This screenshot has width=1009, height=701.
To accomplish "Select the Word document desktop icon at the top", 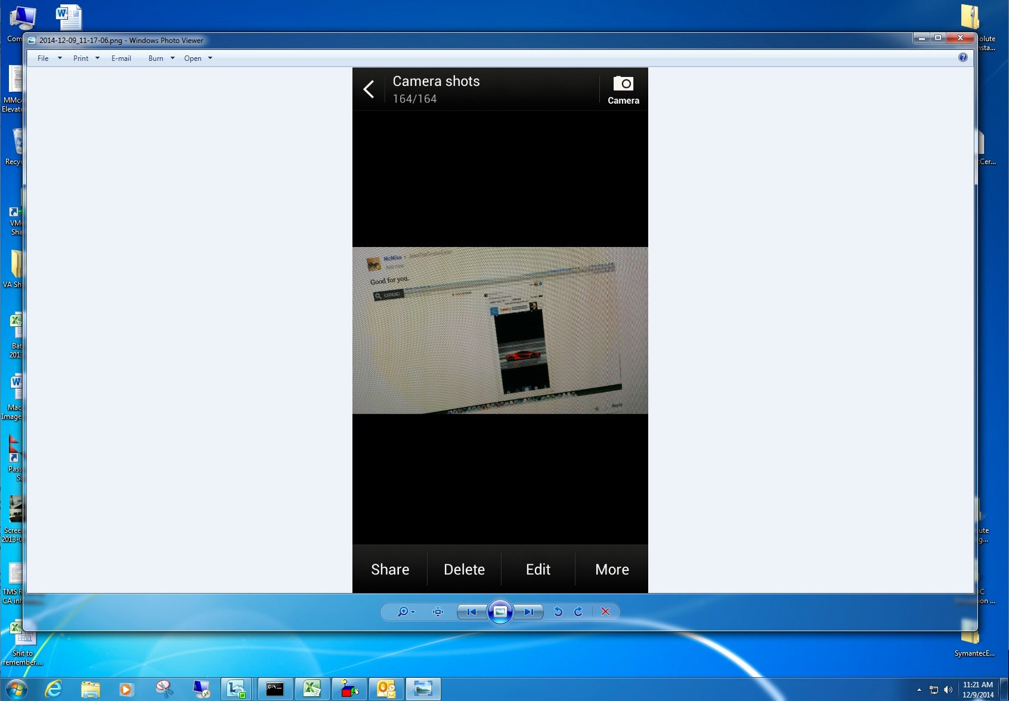I will [69, 17].
